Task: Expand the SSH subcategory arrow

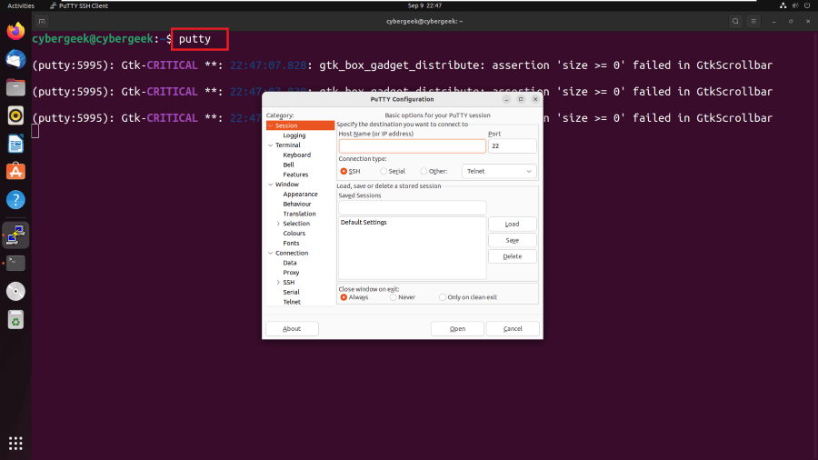Action: point(278,283)
